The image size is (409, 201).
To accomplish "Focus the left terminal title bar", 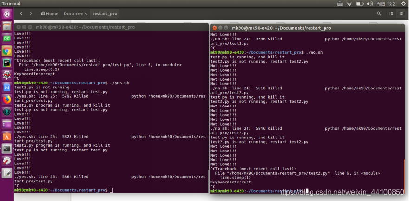I will click(x=111, y=27).
